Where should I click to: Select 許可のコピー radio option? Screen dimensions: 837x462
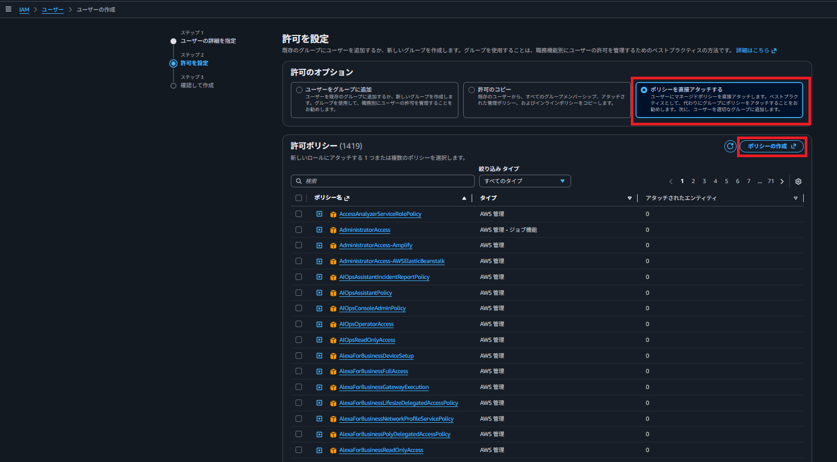click(472, 90)
